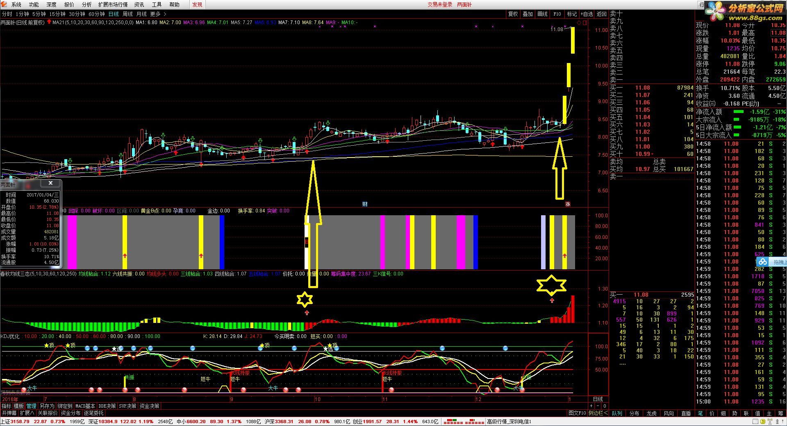The height and width of the screenshot is (426, 787).
Task: Open the F10 company info
Action: tap(557, 14)
